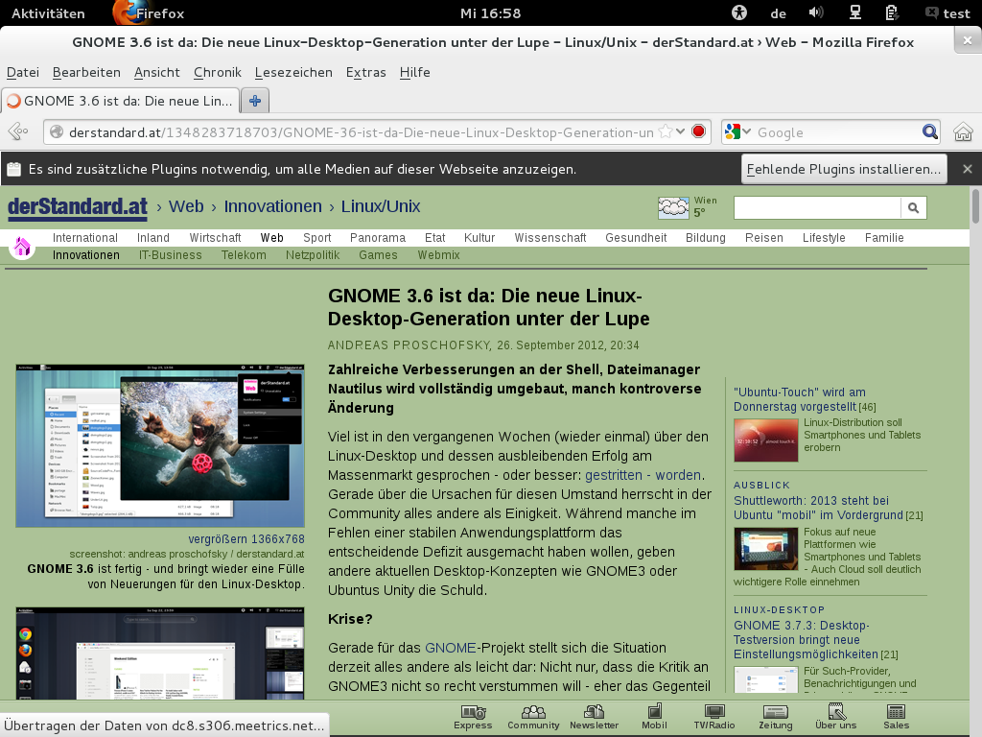
Task: Open the battery status indicator
Action: pos(892,12)
